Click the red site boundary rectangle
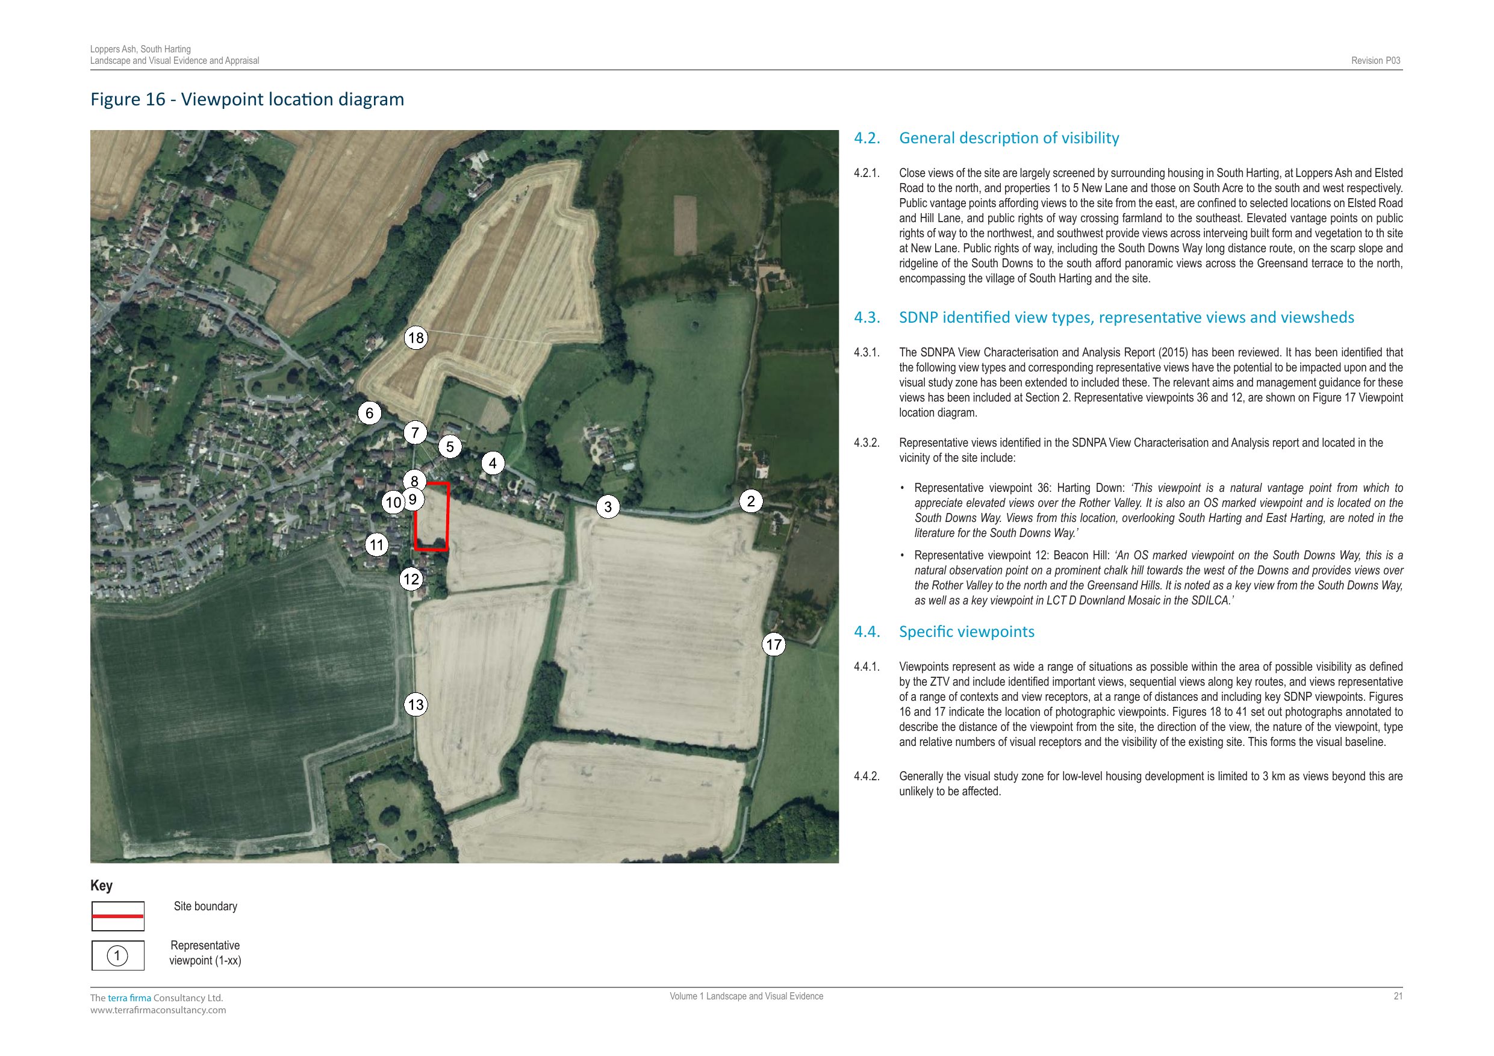Image resolution: width=1494 pixels, height=1056 pixels. [x=449, y=517]
